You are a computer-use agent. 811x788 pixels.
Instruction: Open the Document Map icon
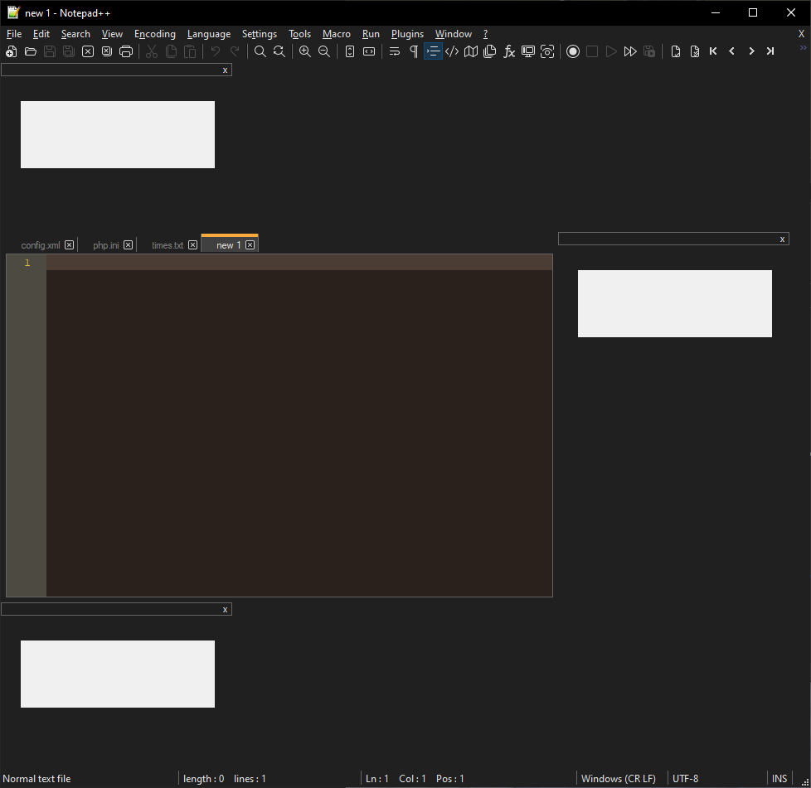pos(471,51)
